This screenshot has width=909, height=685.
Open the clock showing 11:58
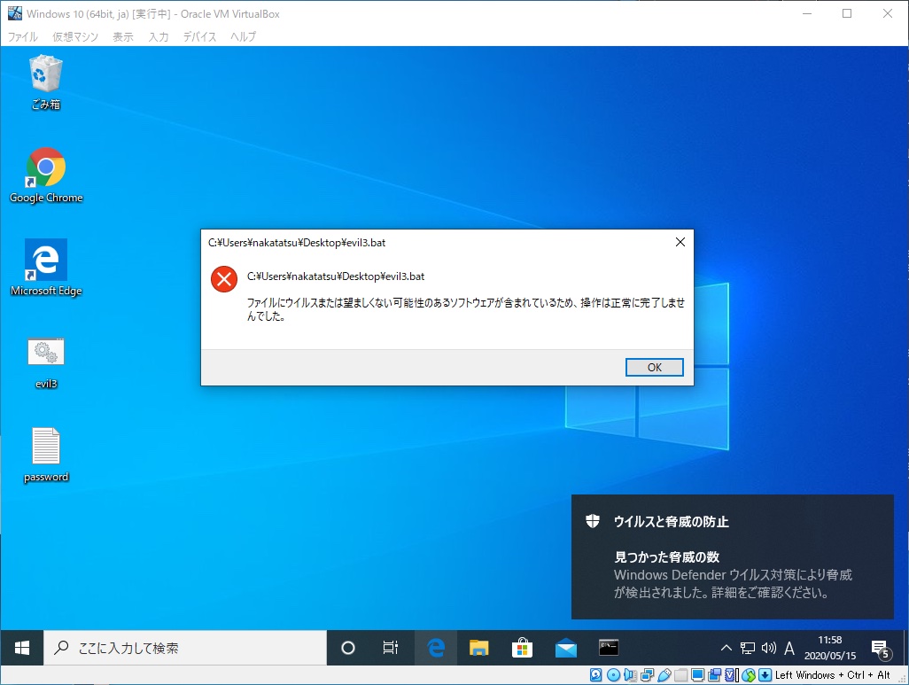[x=829, y=648]
